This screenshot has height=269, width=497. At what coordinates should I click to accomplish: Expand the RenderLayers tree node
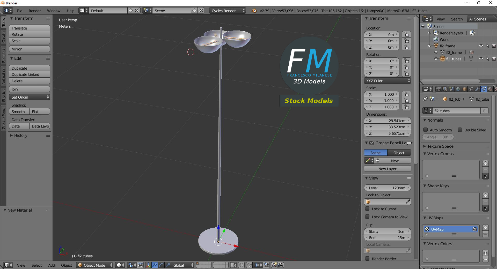429,33
